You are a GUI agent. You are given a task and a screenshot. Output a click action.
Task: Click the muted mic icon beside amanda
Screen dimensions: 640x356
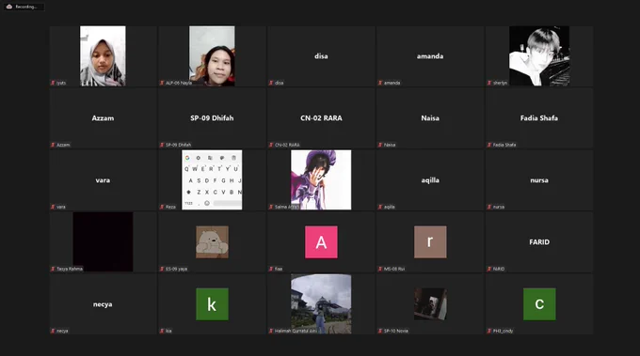(x=380, y=83)
